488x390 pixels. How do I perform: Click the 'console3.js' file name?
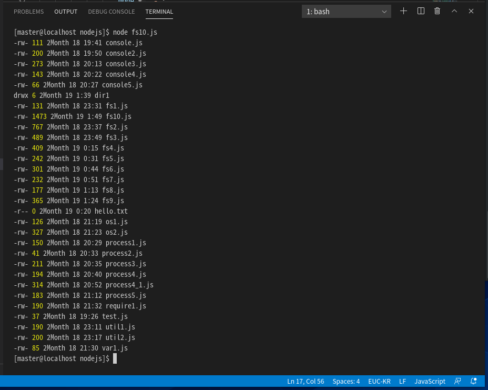pyautogui.click(x=126, y=64)
